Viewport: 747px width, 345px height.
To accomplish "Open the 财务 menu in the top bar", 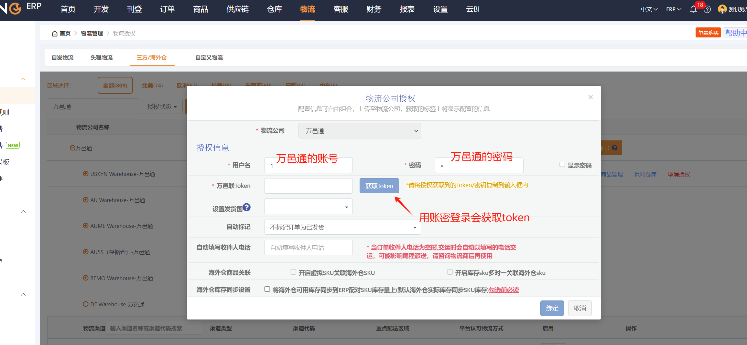I will [x=373, y=9].
